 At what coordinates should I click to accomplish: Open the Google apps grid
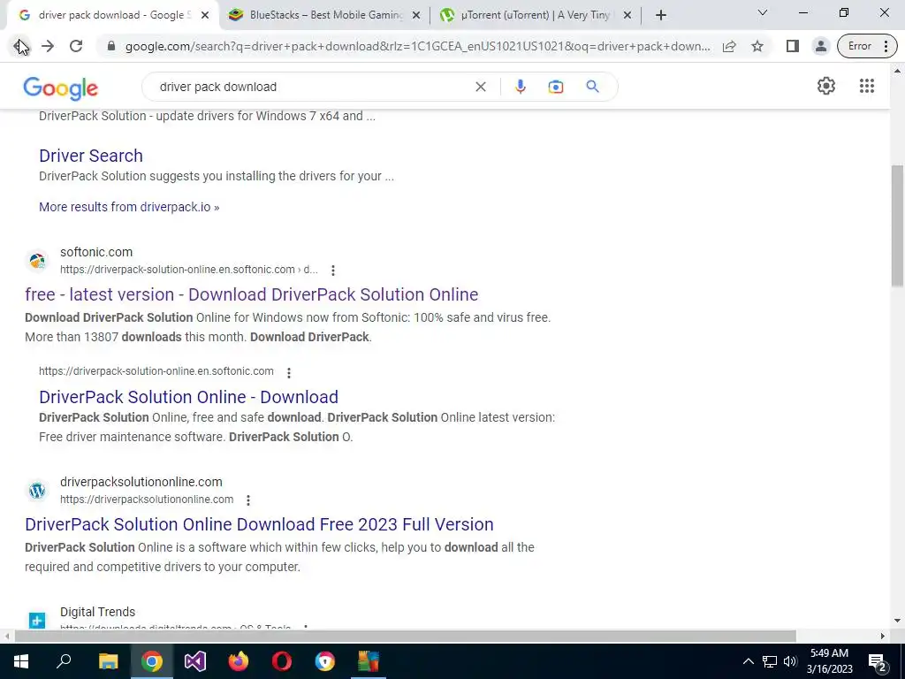click(866, 86)
